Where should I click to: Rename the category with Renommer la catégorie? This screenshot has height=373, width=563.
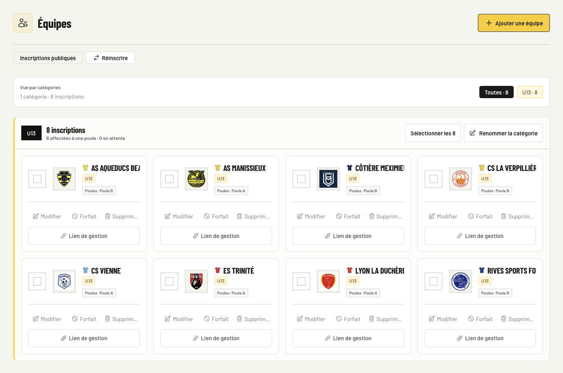coord(503,133)
